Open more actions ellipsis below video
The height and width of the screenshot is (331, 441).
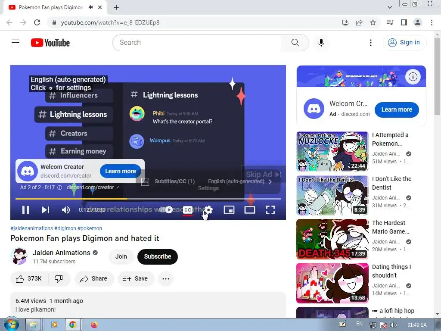[166, 279]
